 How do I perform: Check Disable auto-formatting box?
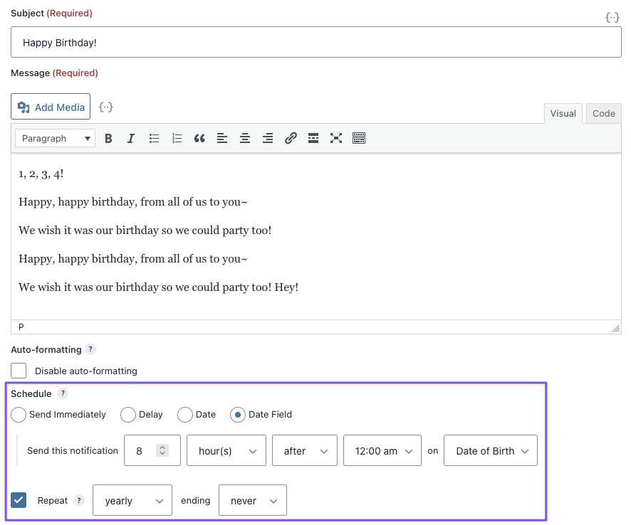tap(19, 371)
